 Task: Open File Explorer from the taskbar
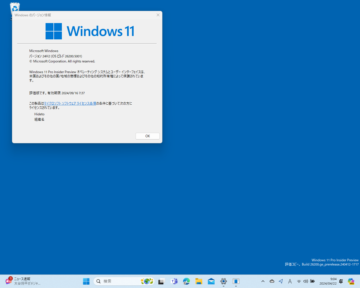click(x=199, y=281)
